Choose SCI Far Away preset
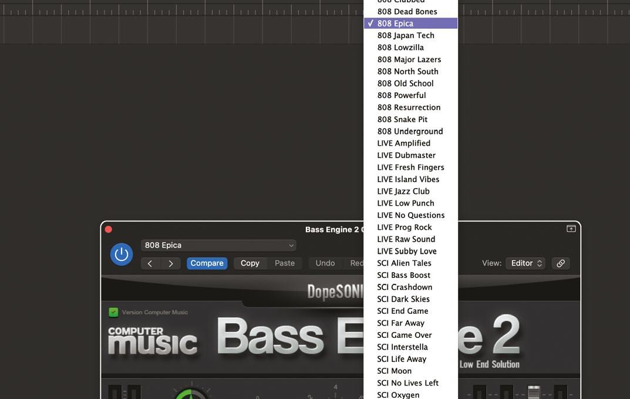This screenshot has height=399, width=630. click(410, 323)
